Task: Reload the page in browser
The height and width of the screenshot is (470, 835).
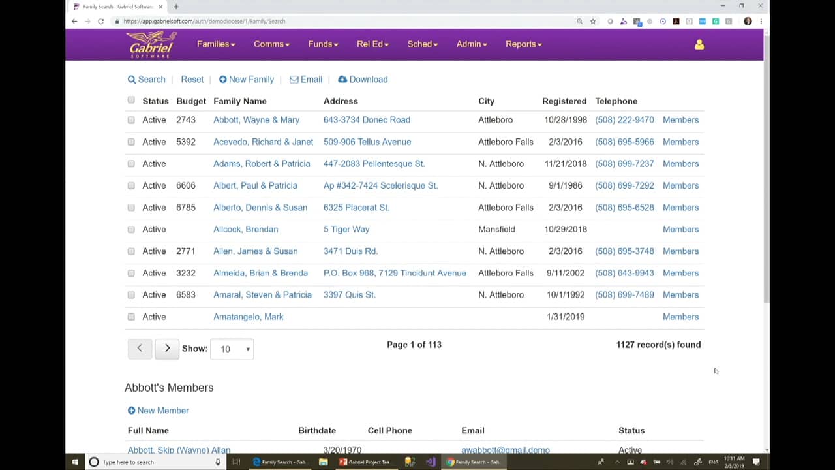Action: [100, 21]
